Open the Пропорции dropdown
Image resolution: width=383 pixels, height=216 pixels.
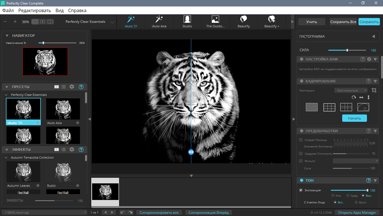(351, 90)
